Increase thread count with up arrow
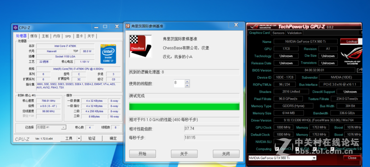The image size is (370, 167). click(x=187, y=81)
